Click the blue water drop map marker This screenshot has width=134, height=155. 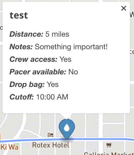(x=67, y=129)
